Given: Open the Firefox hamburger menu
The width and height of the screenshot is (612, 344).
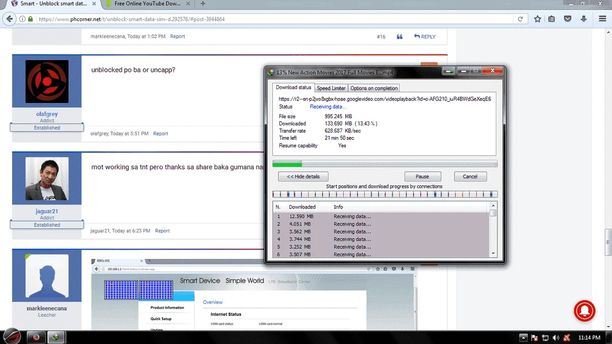Looking at the screenshot, I should point(602,19).
